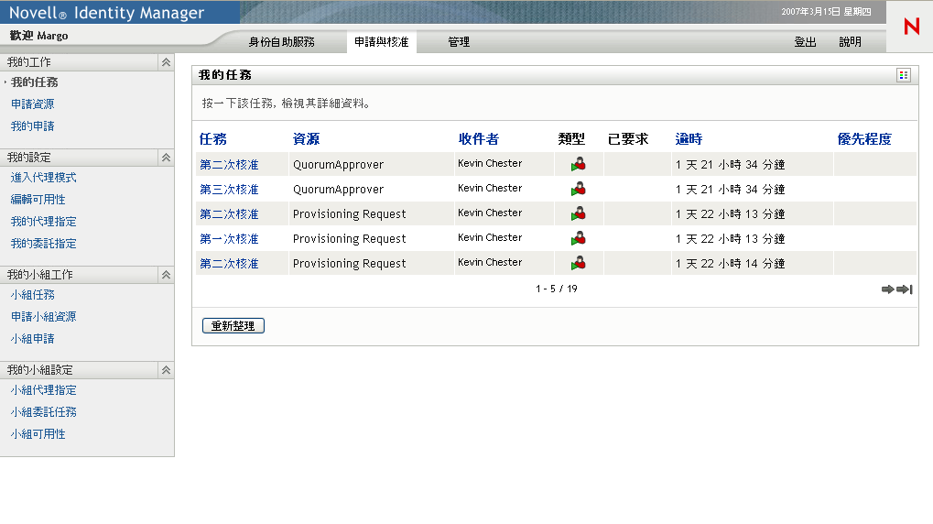Click QuorumApprover in the 第三次核准 row
This screenshot has width=933, height=524.
tap(338, 190)
